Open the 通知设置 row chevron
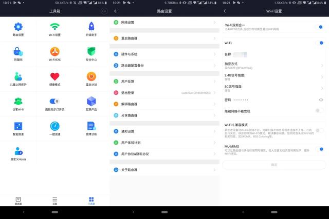The height and width of the screenshot is (219, 329). click(214, 131)
